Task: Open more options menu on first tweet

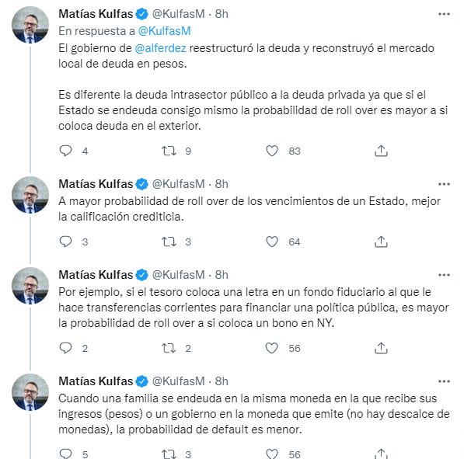Action: point(444,14)
